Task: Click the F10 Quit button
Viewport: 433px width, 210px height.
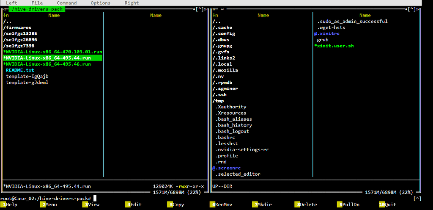Action: click(x=390, y=204)
